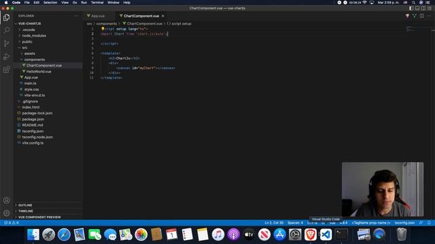Open the Source Control view
435x244 pixels.
pos(6,43)
